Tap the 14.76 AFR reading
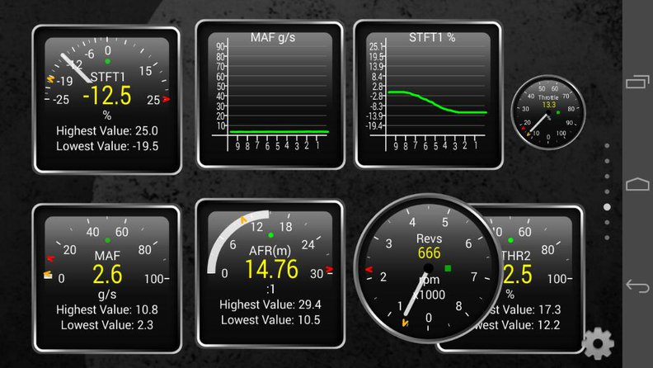 click(272, 270)
